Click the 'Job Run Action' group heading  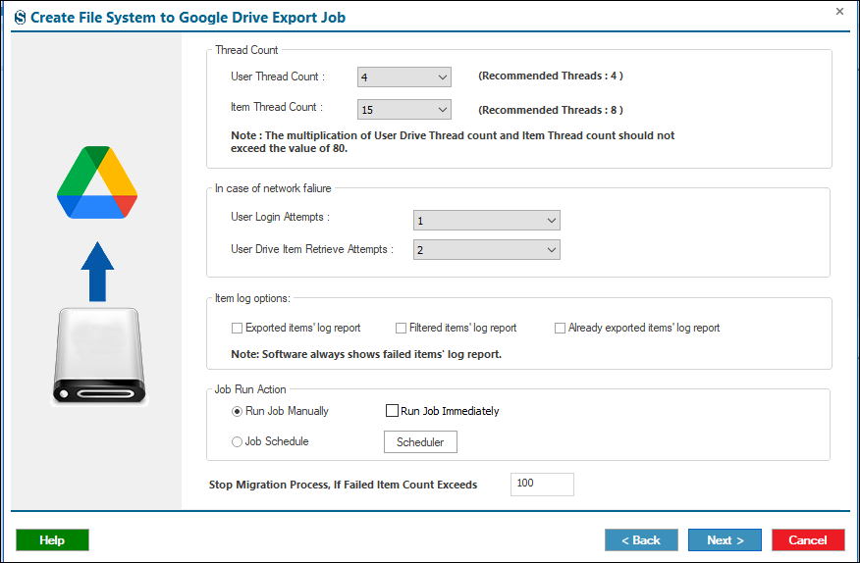pyautogui.click(x=250, y=389)
